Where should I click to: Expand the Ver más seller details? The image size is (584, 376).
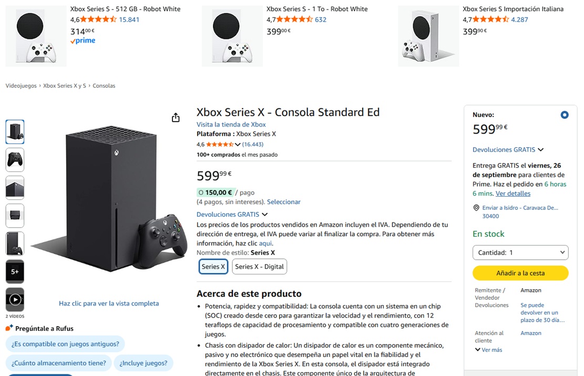pos(488,350)
